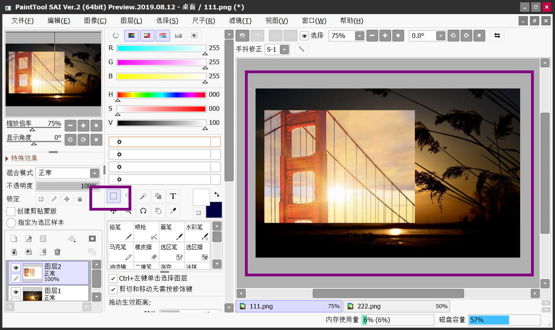Delete layer with trash can icon
The height and width of the screenshot is (330, 555).
tap(57, 252)
